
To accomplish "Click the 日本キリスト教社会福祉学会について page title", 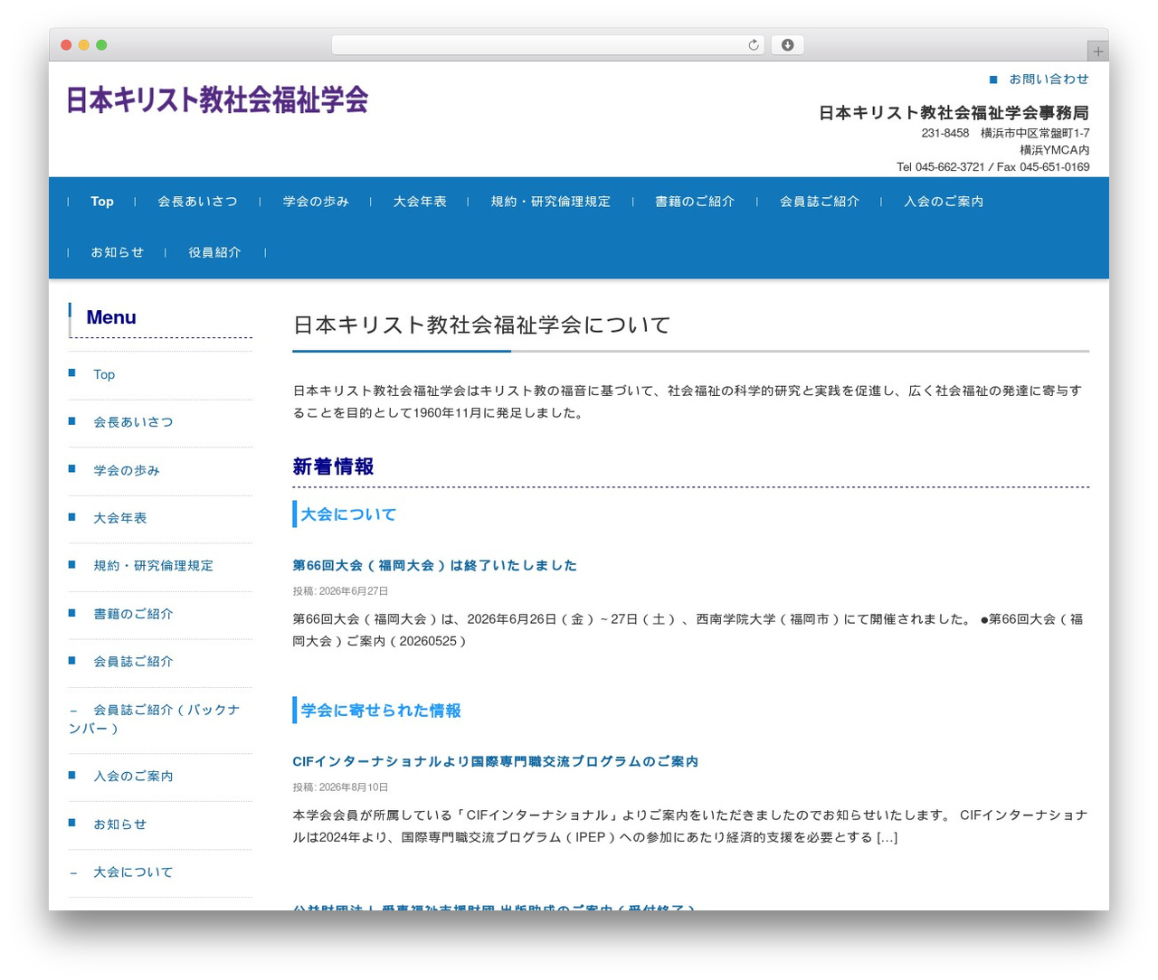I will pyautogui.click(x=482, y=325).
